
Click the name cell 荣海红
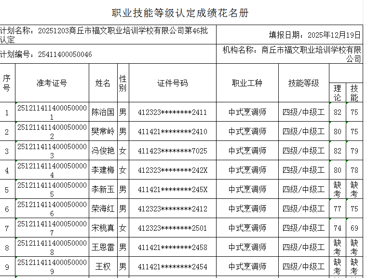pyautogui.click(x=103, y=209)
